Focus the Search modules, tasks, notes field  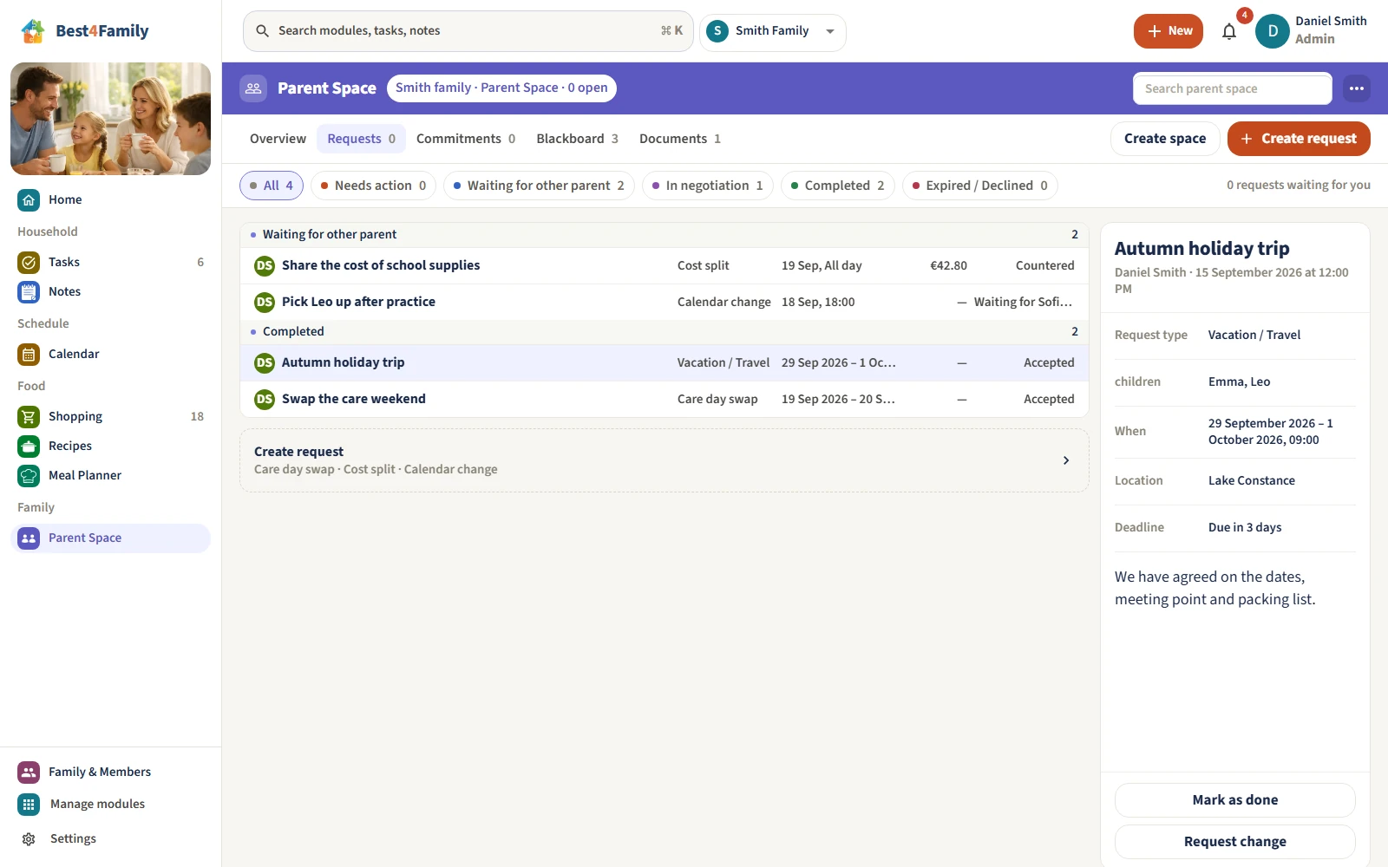pyautogui.click(x=468, y=31)
